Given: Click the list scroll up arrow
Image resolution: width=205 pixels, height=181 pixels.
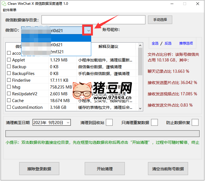Looking at the screenshot, I should (140, 45).
